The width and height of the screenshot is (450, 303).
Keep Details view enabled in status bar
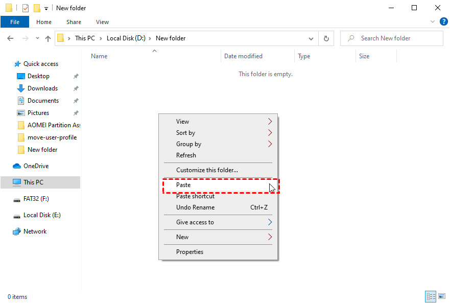431,296
